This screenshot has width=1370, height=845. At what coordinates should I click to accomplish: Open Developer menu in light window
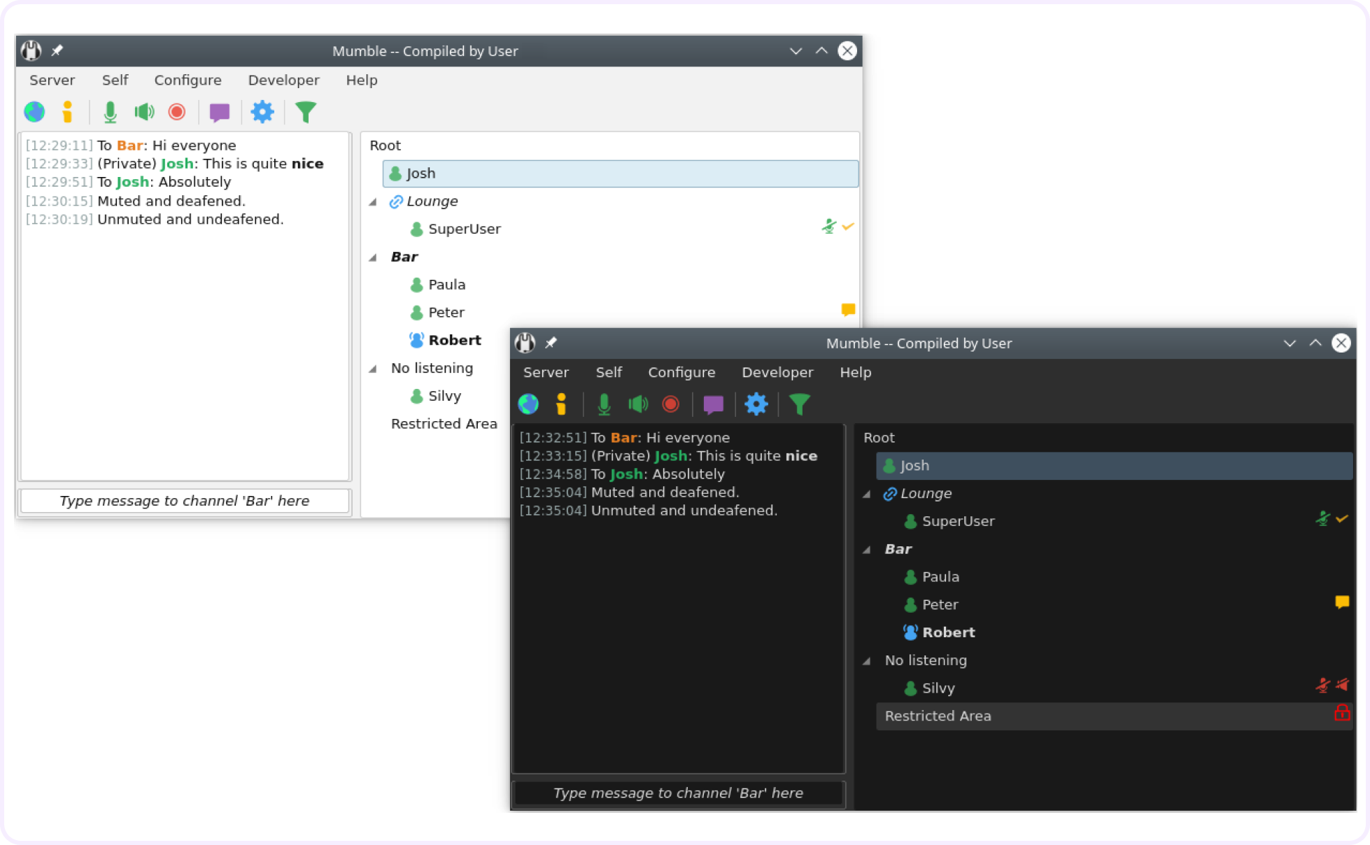tap(283, 80)
